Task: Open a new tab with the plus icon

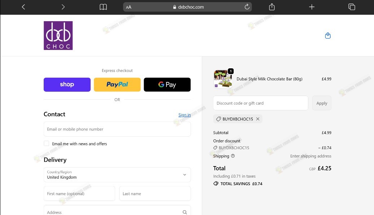Action: tap(312, 7)
